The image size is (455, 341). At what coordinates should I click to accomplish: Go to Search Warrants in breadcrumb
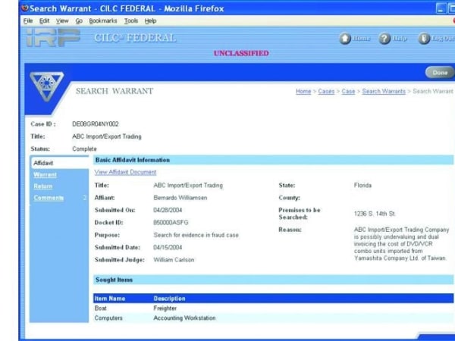pyautogui.click(x=383, y=92)
